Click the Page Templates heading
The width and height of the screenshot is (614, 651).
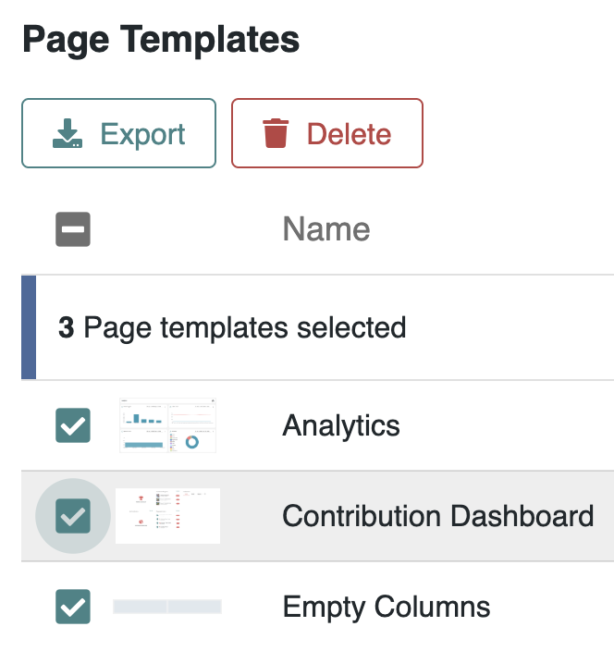161,40
